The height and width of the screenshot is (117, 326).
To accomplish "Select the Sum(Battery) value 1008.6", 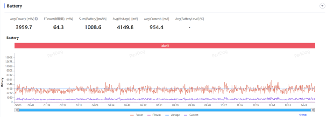I will point(93,27).
